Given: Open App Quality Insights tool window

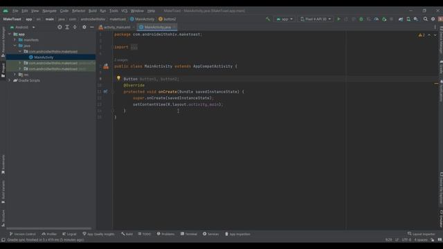Looking at the screenshot, I should tap(98, 234).
